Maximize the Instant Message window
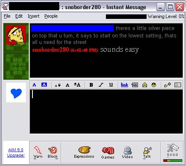The width and height of the screenshot is (186, 166). tap(170, 7)
